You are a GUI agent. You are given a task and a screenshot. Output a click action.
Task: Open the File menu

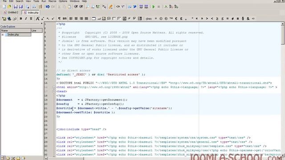4,1
